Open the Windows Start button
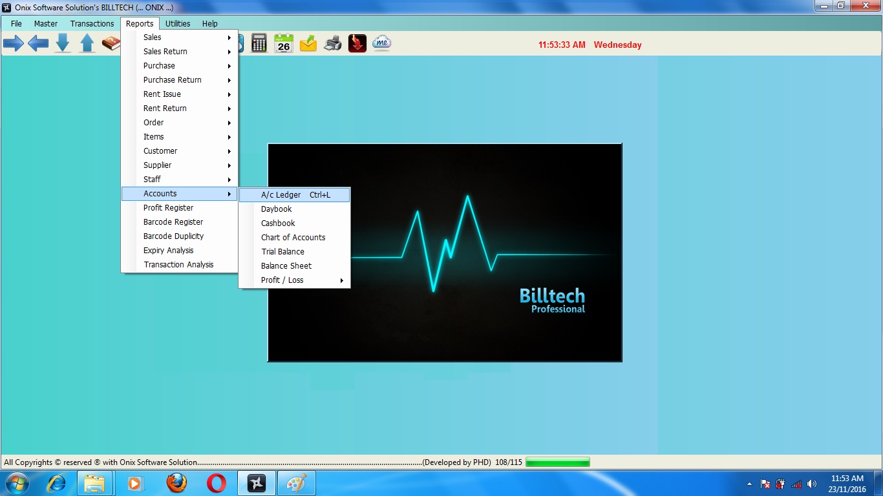 pyautogui.click(x=17, y=483)
